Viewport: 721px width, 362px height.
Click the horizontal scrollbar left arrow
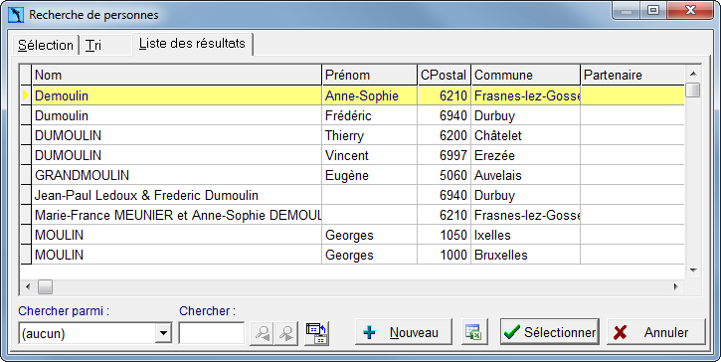pyautogui.click(x=28, y=287)
